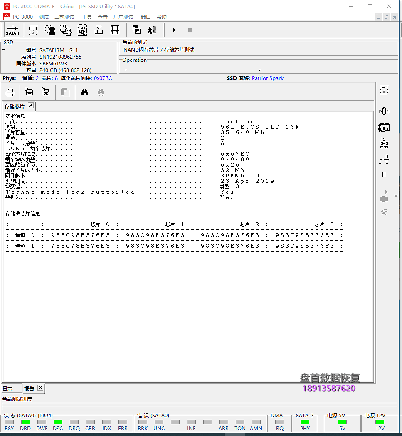Open the grid map toolbar icon
Screen dimensions: 402x436
coord(115,30)
